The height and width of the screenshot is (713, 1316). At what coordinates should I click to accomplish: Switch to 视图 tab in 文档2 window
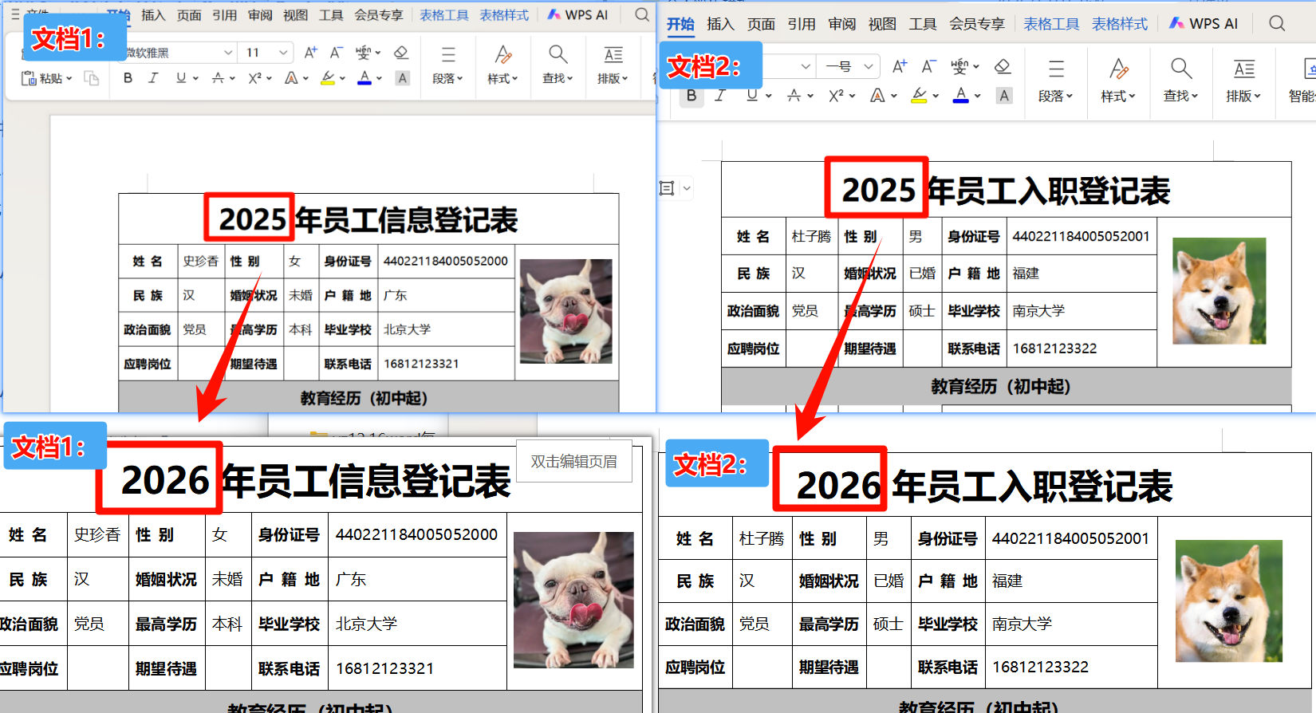(882, 24)
